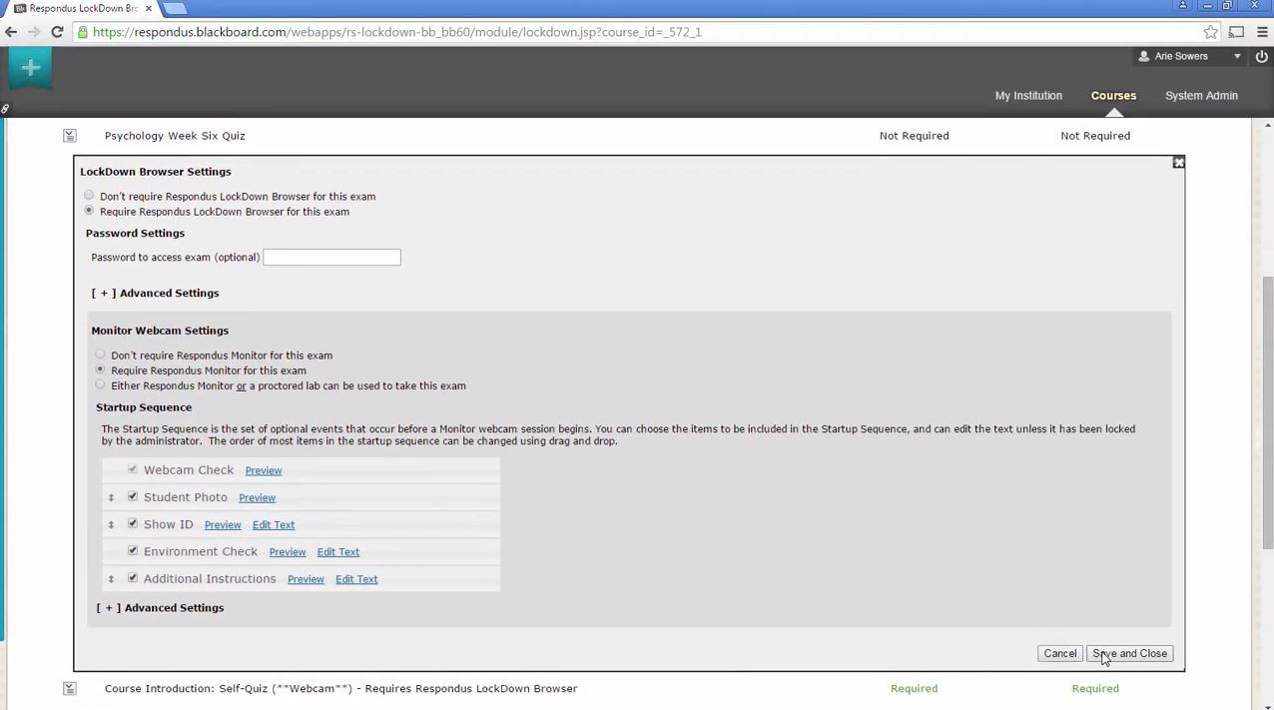1274x710 pixels.
Task: Click the Psychology Week Six Quiz title
Action: (175, 135)
